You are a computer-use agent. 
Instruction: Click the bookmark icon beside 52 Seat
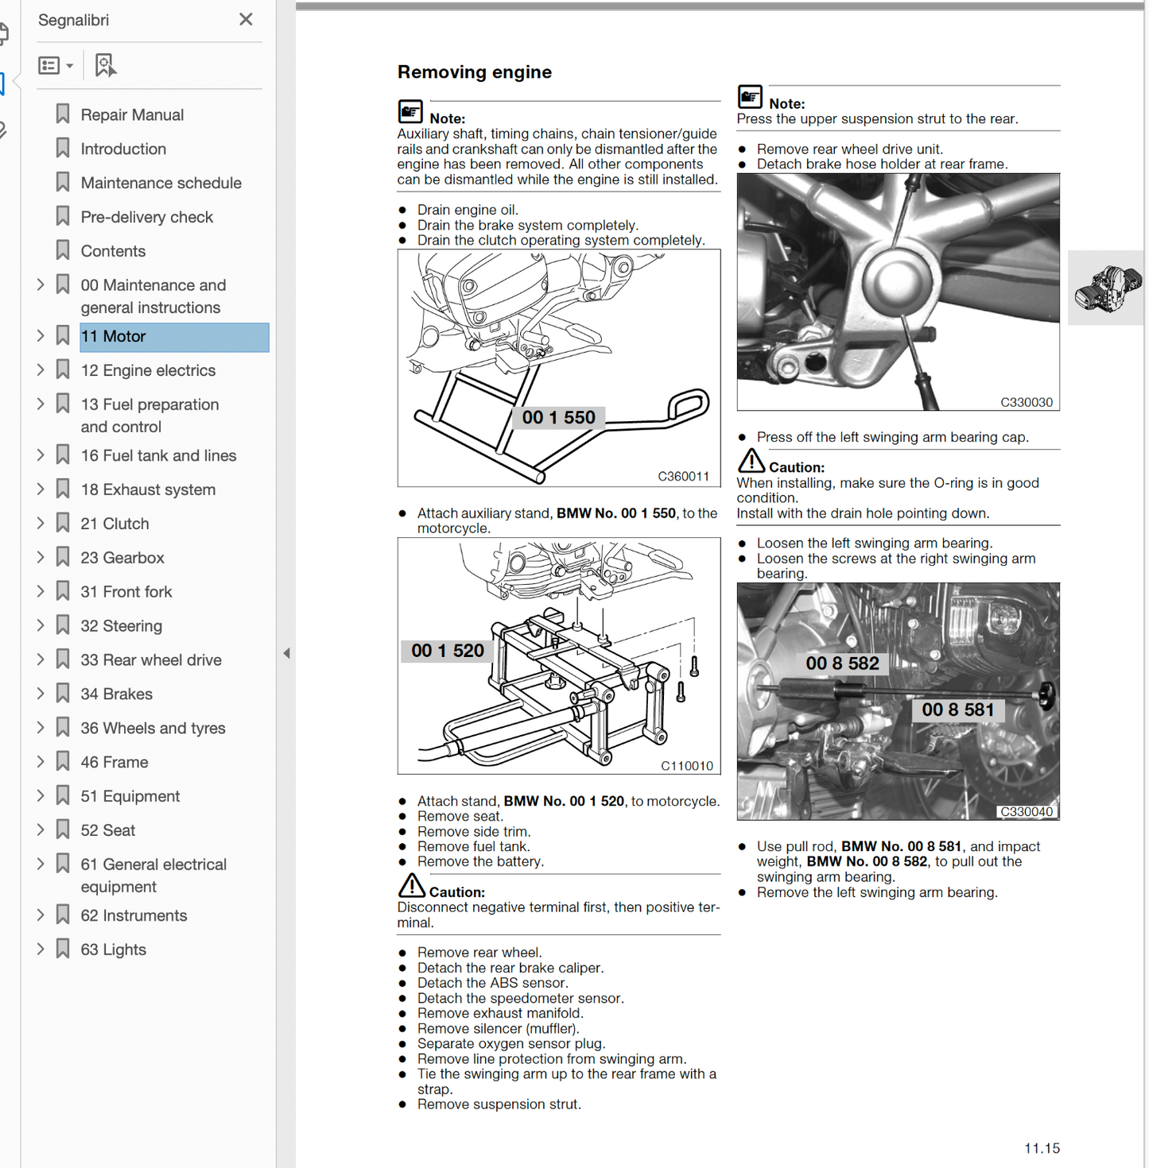pos(63,830)
